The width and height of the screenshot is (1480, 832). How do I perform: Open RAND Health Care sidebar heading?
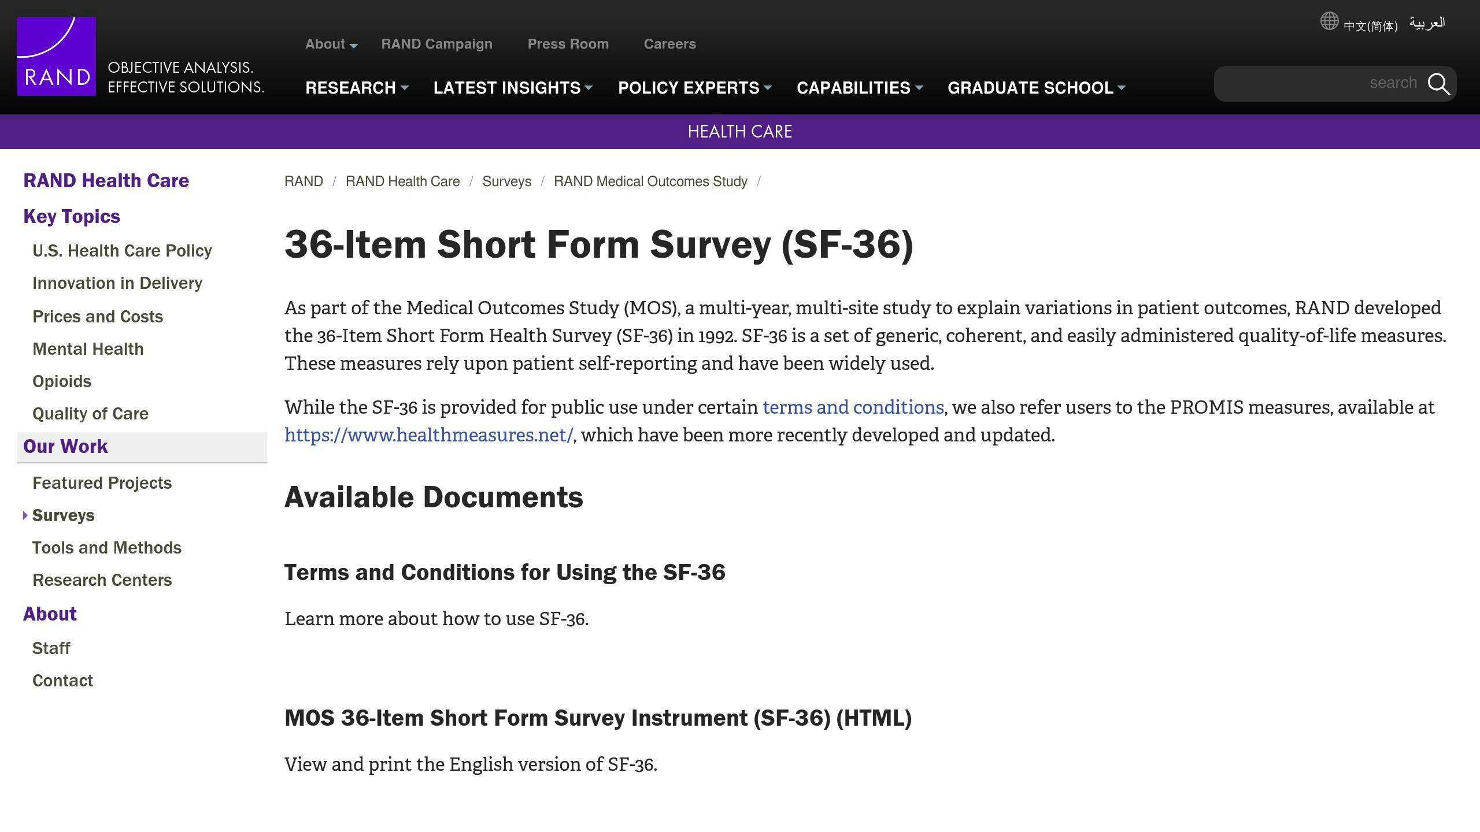point(106,180)
